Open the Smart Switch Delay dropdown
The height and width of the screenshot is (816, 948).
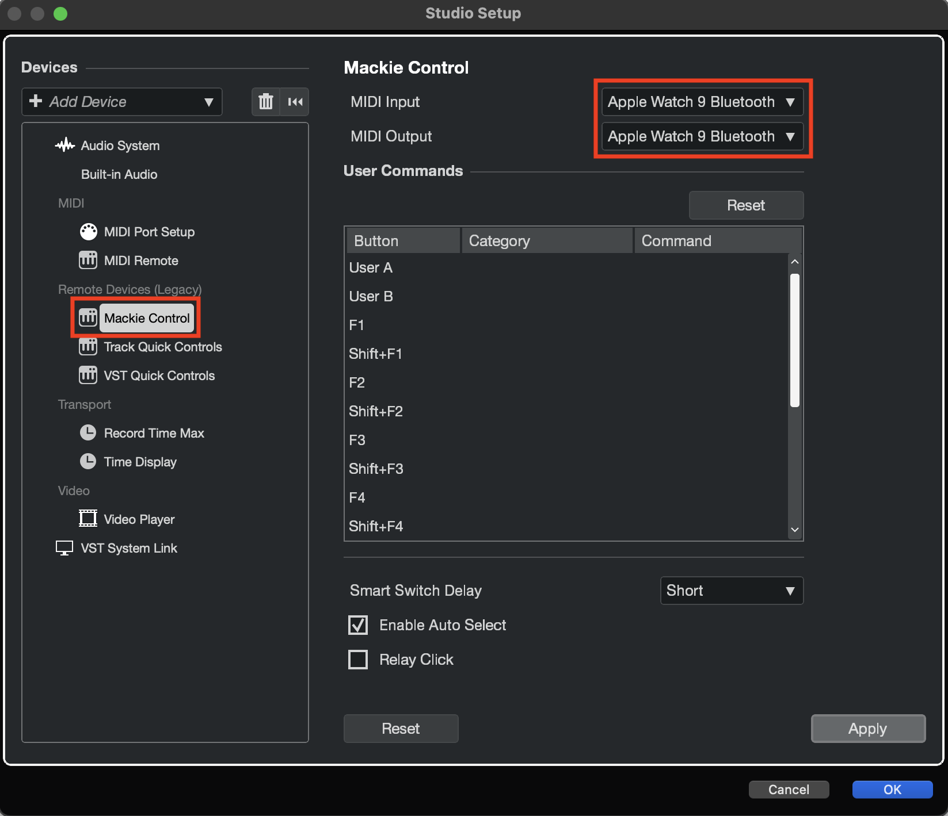(x=732, y=591)
